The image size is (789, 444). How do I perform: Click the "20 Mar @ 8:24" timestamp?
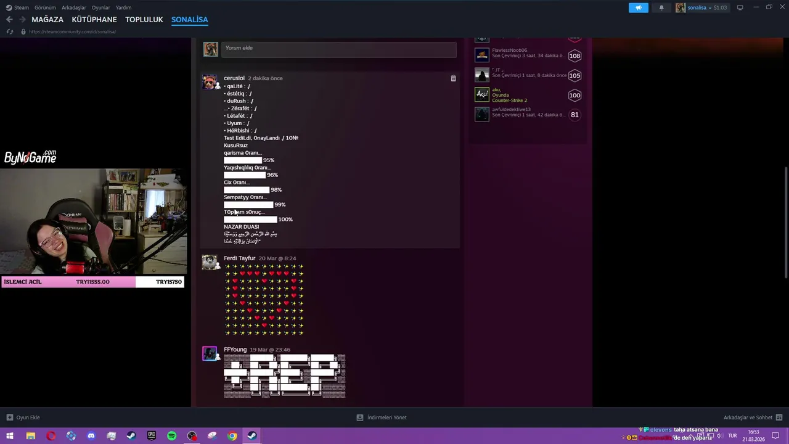(277, 258)
